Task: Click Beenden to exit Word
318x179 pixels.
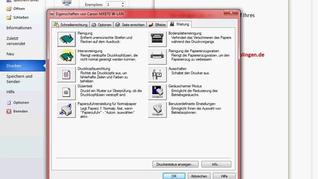Action: click(17, 111)
